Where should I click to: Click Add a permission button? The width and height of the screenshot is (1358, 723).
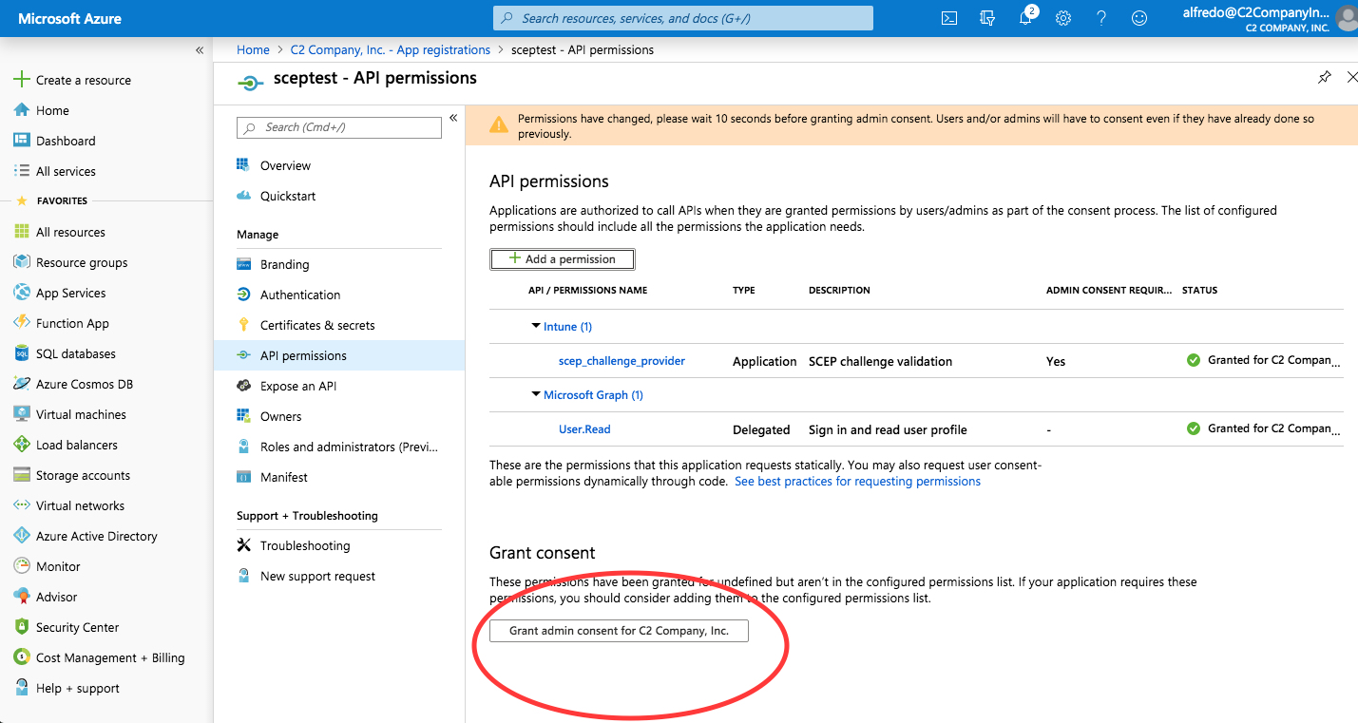[562, 259]
